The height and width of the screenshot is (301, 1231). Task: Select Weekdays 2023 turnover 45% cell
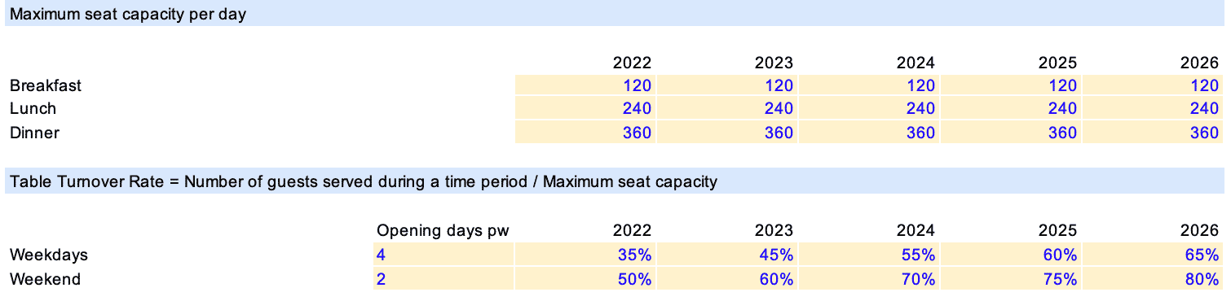(x=727, y=255)
